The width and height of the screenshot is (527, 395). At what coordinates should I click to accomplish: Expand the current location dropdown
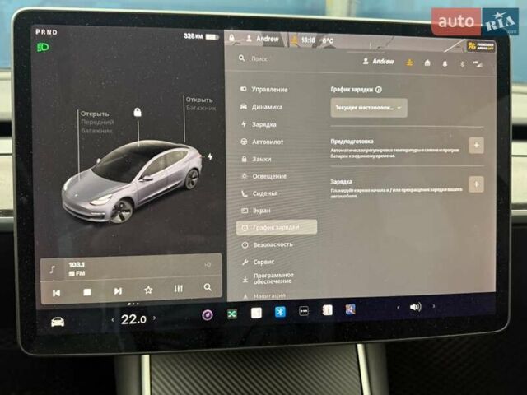click(369, 107)
